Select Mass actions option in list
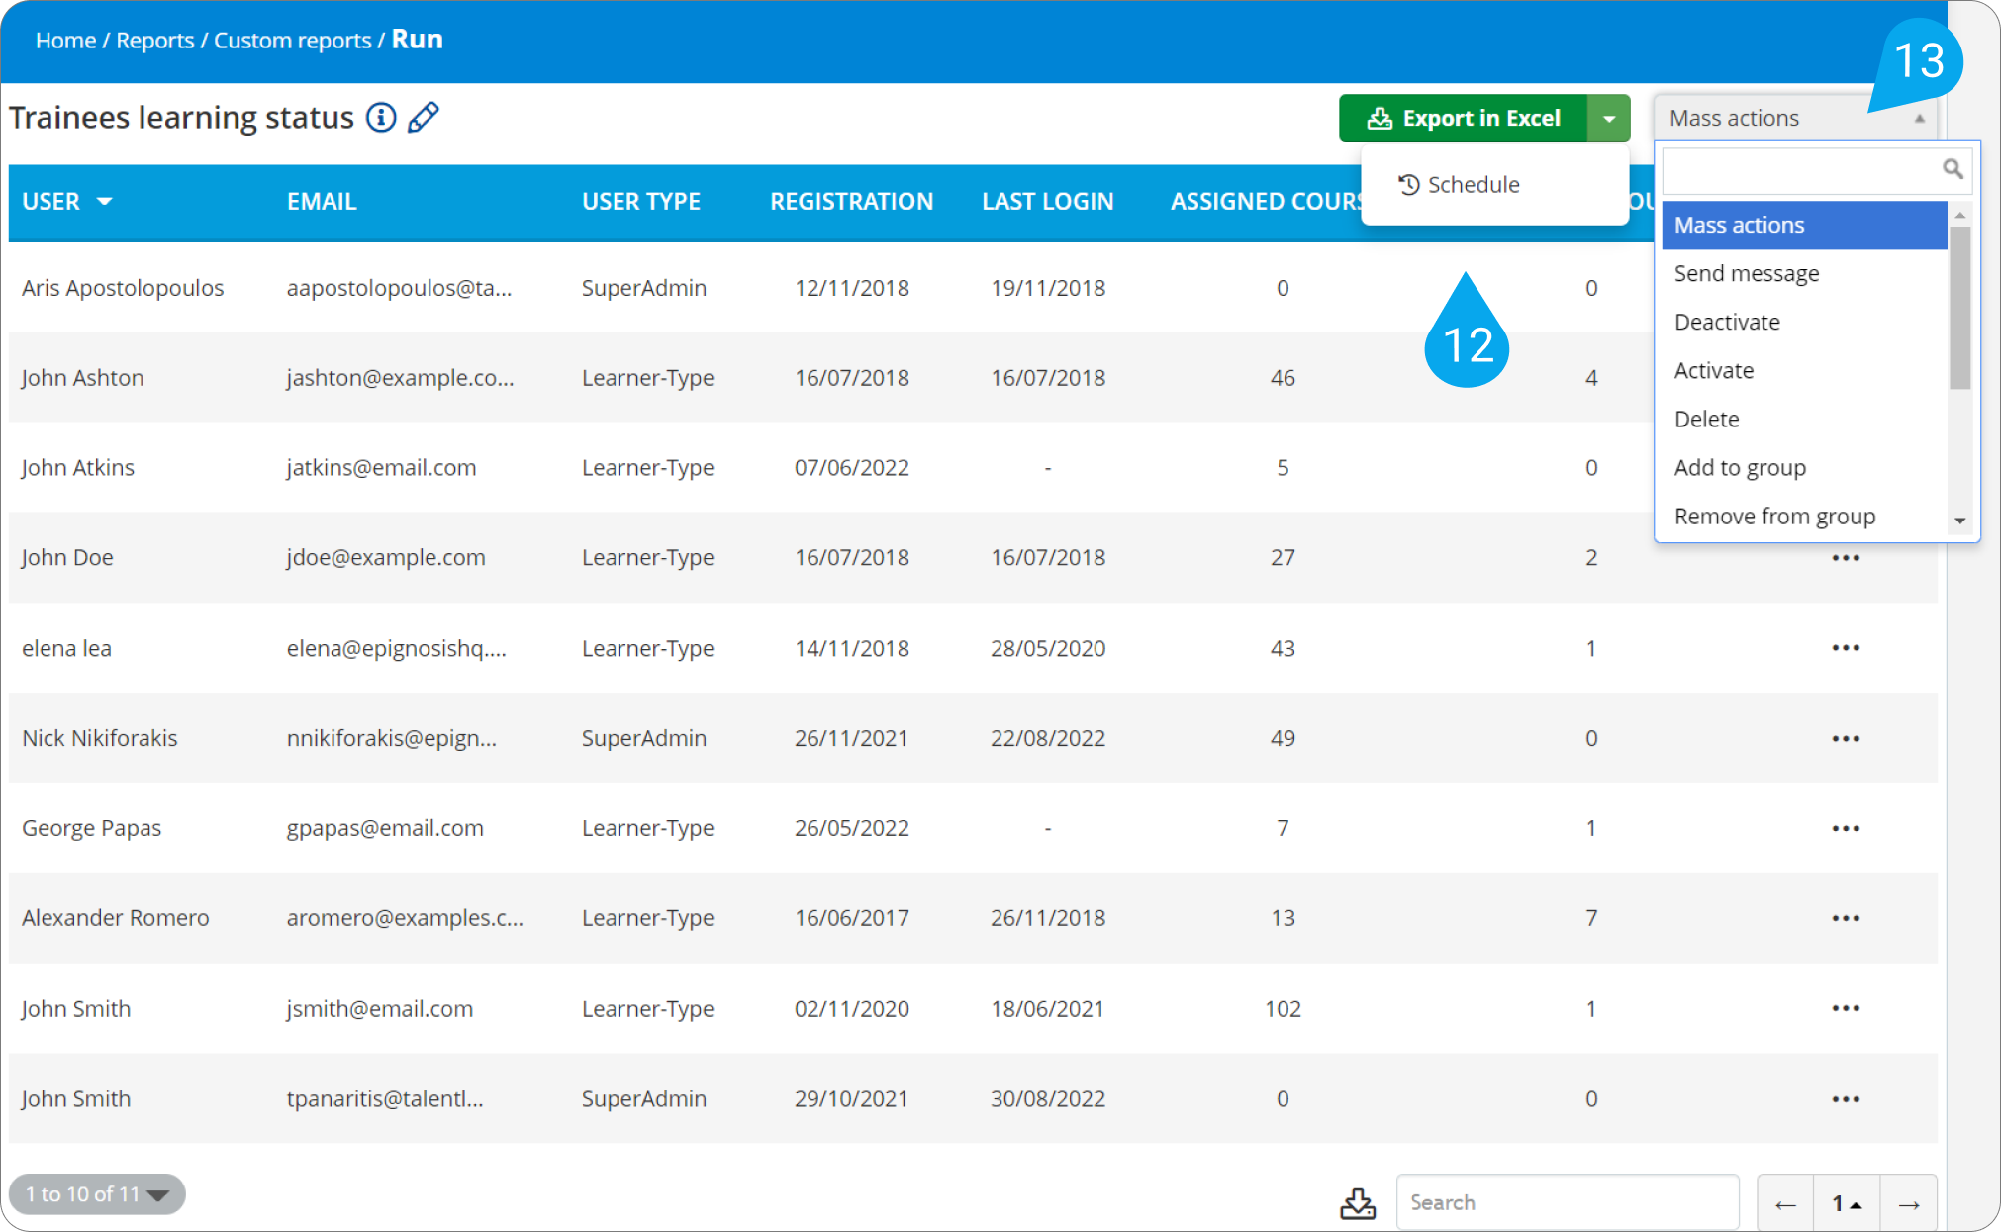 coord(1804,226)
